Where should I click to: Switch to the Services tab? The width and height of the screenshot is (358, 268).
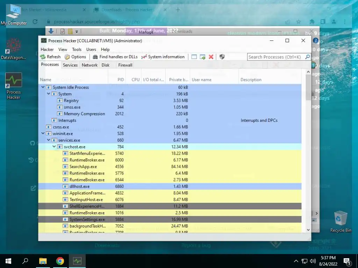point(70,65)
